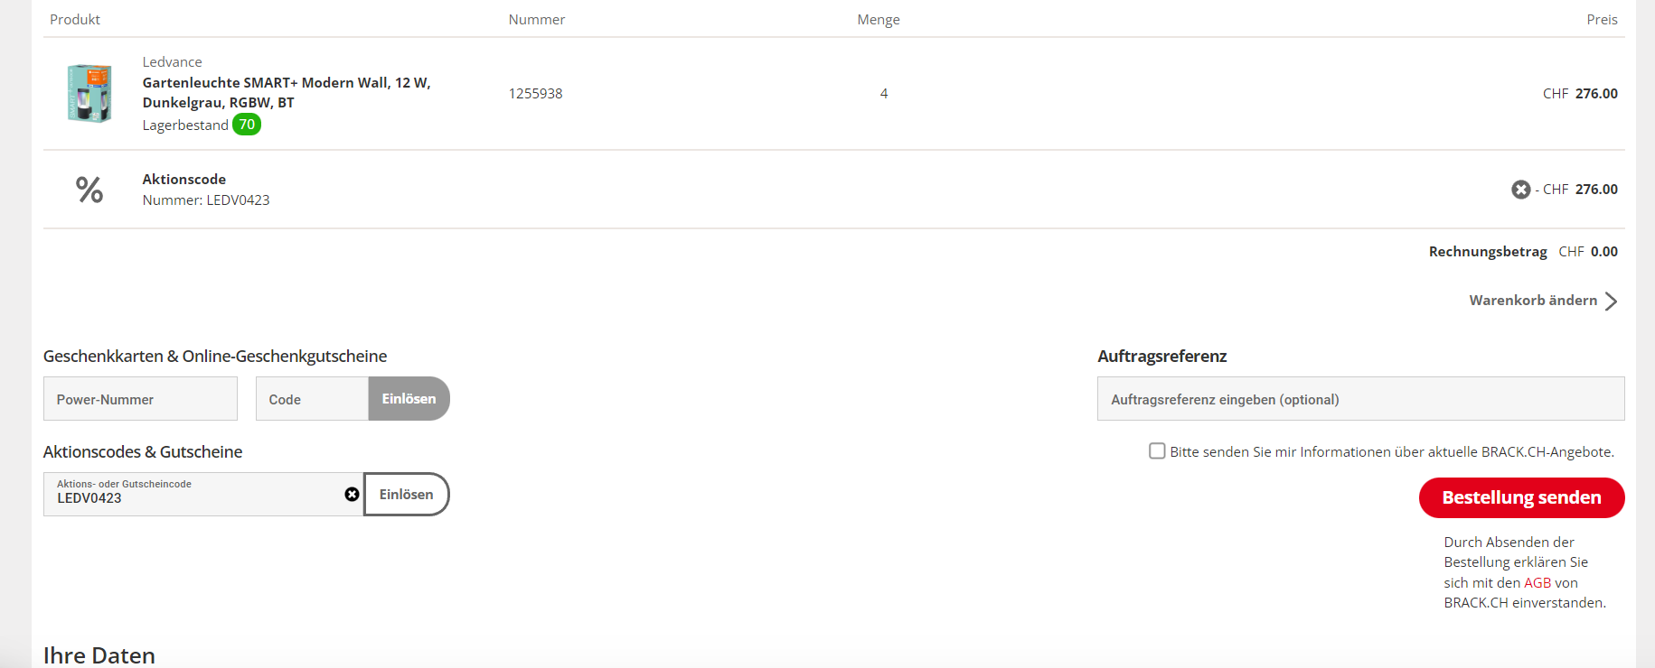1655x668 pixels.
Task: Open the Warenkorb ändern link
Action: 1532,301
